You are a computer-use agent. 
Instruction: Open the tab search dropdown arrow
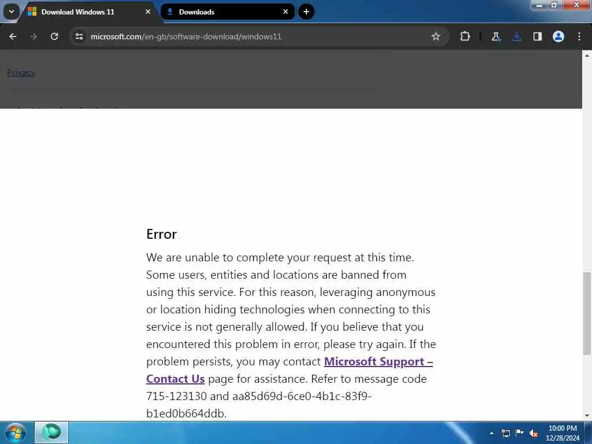(12, 12)
